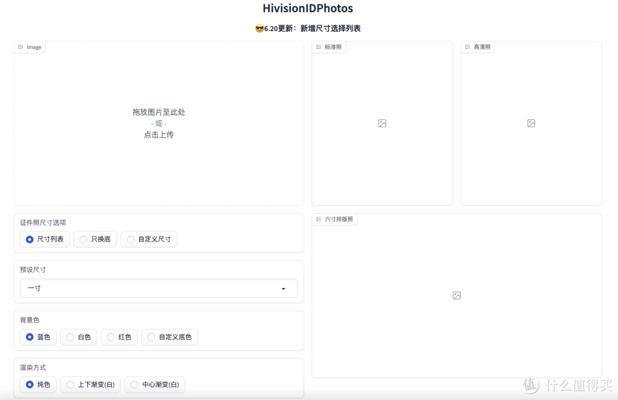Click the 标准照 panel label icon

(x=319, y=47)
